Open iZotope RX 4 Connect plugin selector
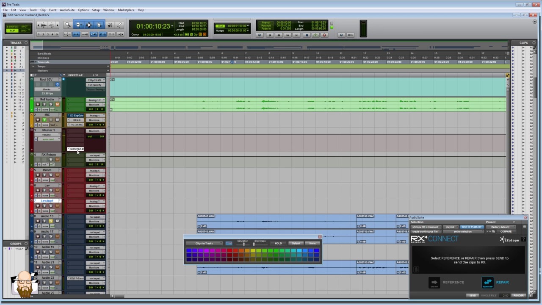Viewport: 542px width, 305px height. point(426,227)
